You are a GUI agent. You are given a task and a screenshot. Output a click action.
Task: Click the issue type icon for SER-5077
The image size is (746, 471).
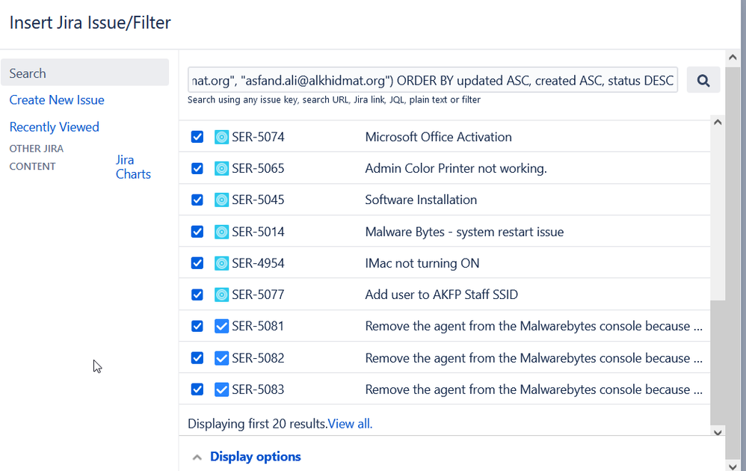pyautogui.click(x=221, y=295)
